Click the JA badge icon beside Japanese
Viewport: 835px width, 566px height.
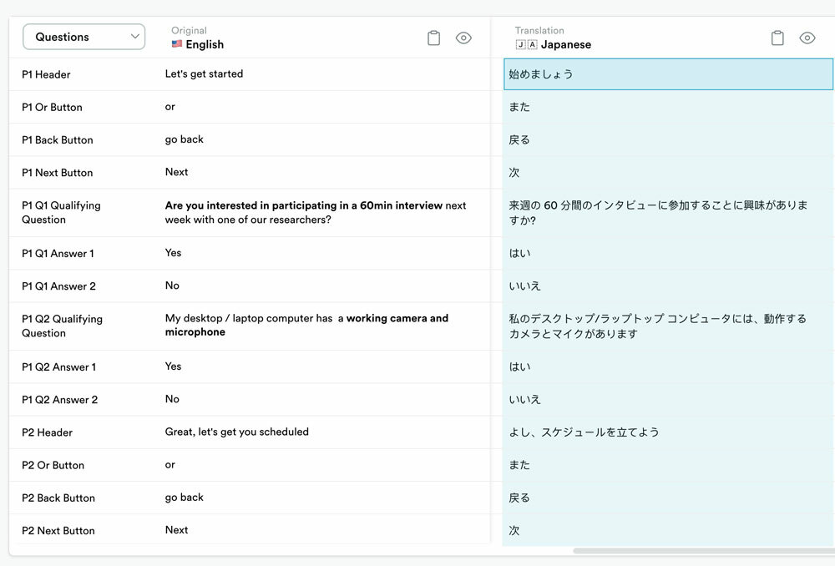click(526, 44)
